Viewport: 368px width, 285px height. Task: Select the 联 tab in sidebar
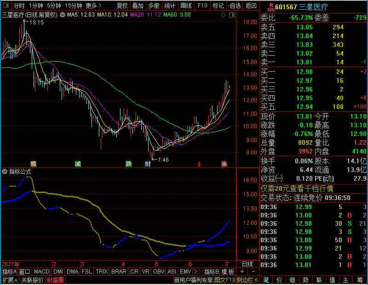click(x=319, y=280)
